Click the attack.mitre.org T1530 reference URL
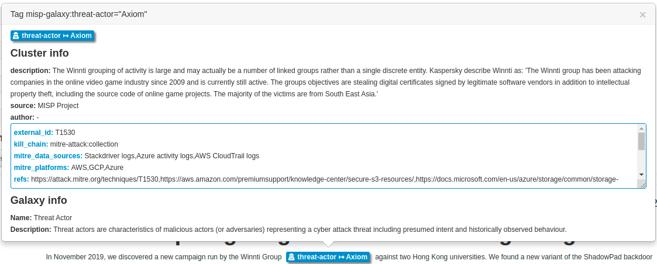The width and height of the screenshot is (657, 264). point(95,179)
